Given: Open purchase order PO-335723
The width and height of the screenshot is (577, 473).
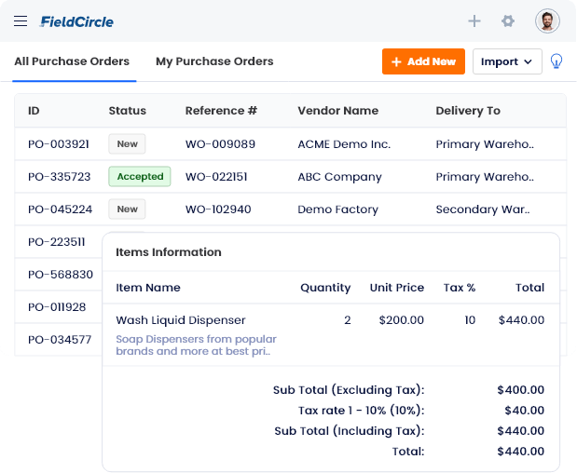Looking at the screenshot, I should (x=60, y=177).
